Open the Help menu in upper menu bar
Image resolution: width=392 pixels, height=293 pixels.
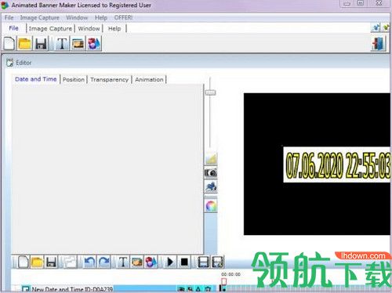[x=101, y=17]
